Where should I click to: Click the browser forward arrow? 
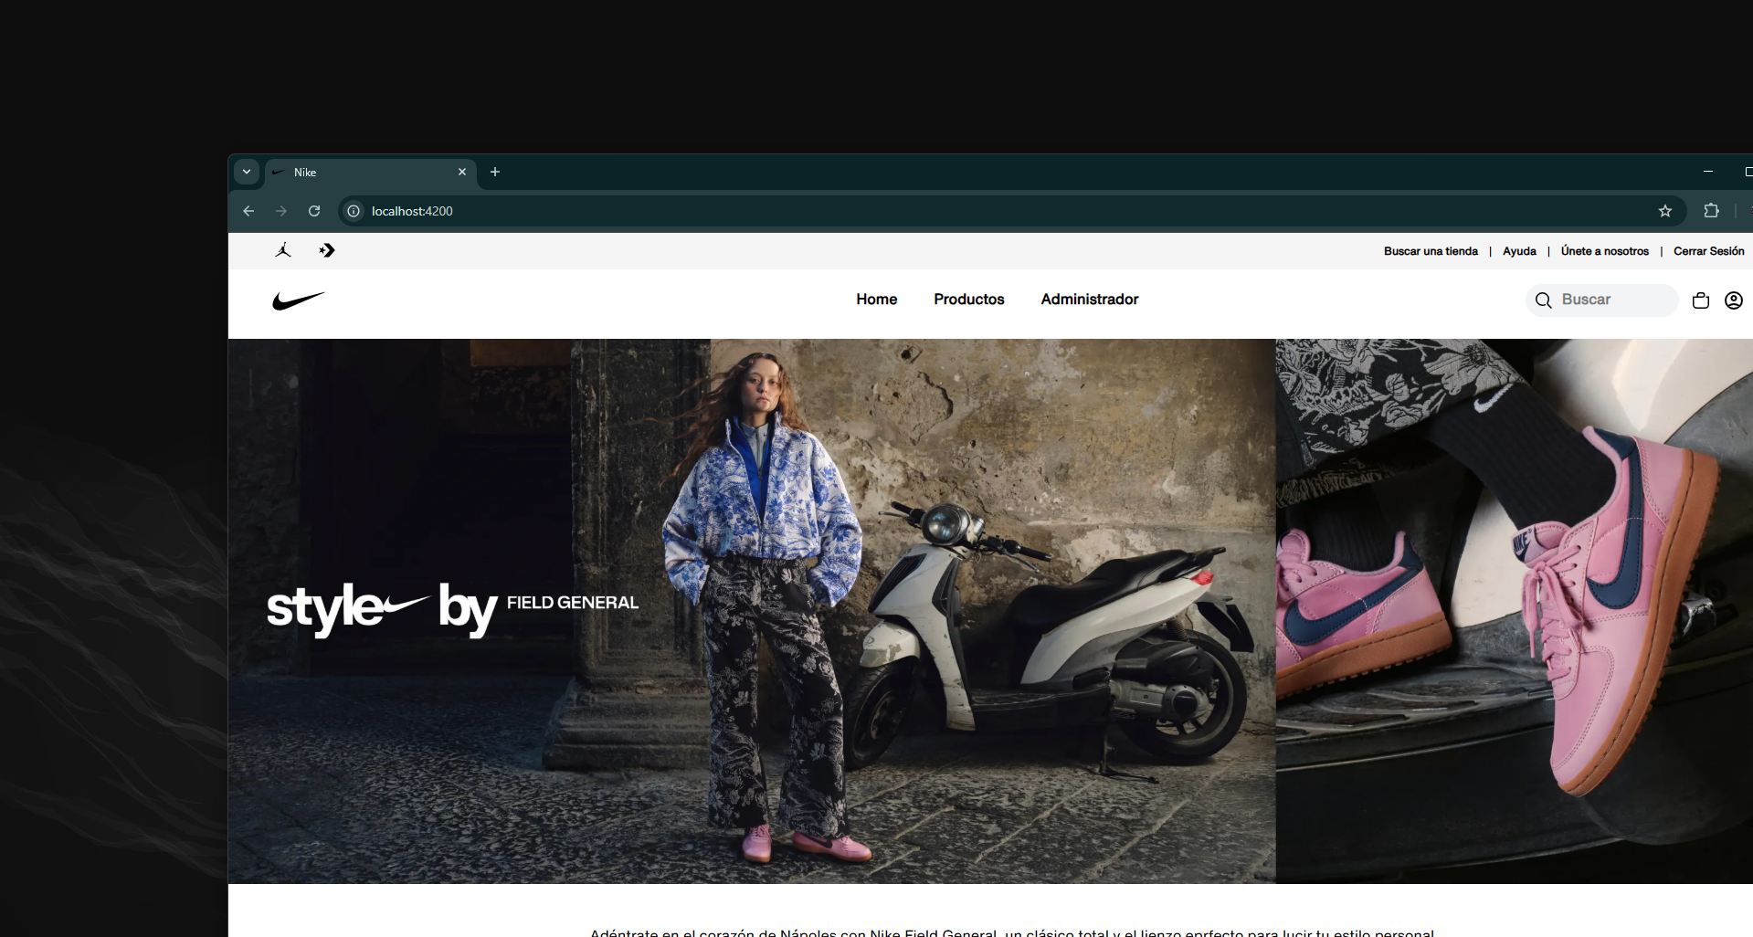281,211
